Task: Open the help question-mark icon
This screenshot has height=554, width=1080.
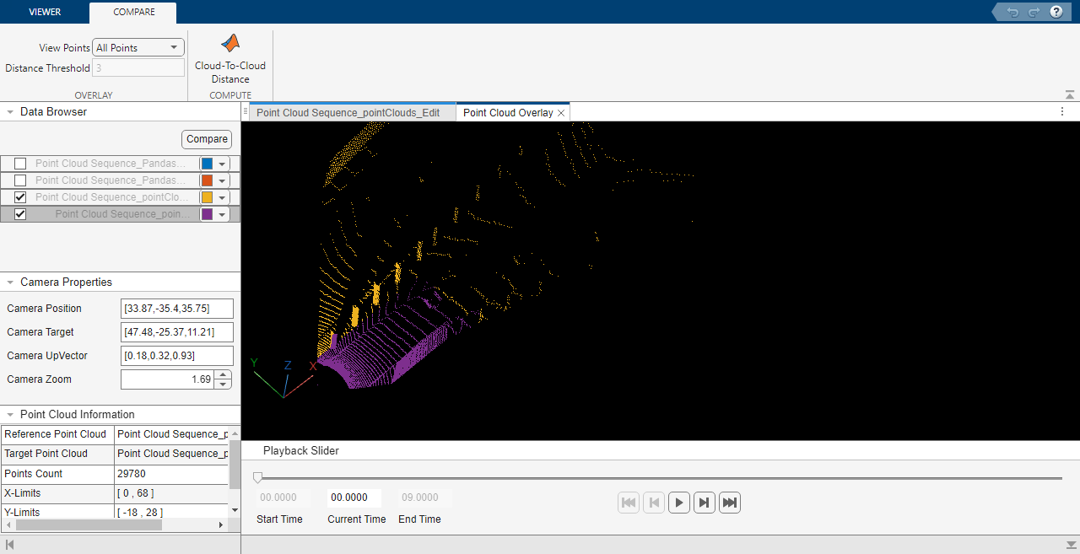Action: (x=1056, y=12)
